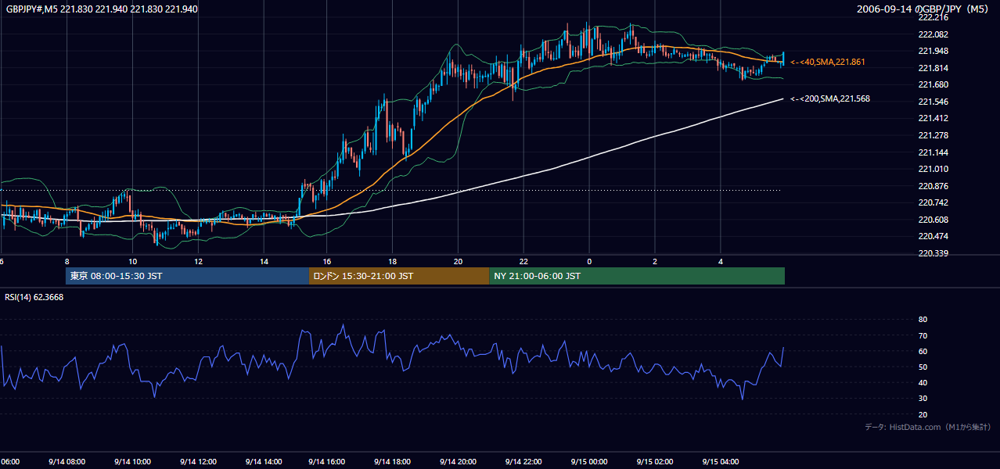Select the 2006-09-14 GBP/JPY (M5) heading
The width and height of the screenshot is (1000, 469).
point(923,9)
